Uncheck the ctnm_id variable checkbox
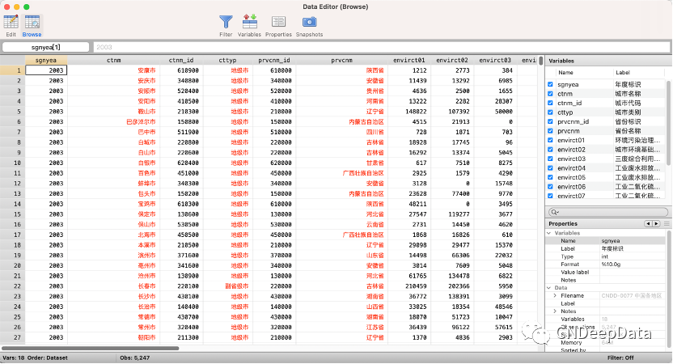This screenshot has width=673, height=364. pyautogui.click(x=550, y=103)
